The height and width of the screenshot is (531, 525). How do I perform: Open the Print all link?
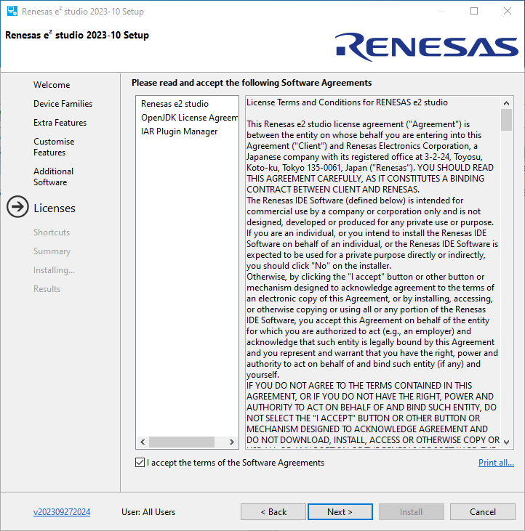[x=496, y=463]
